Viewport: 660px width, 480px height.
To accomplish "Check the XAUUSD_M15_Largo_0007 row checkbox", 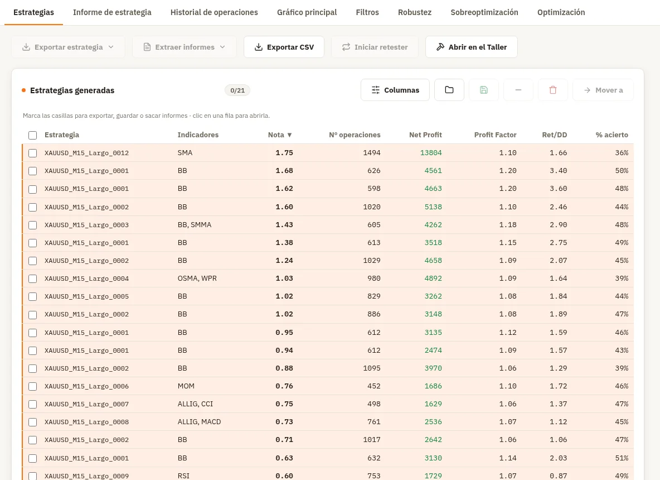I will [x=32, y=404].
